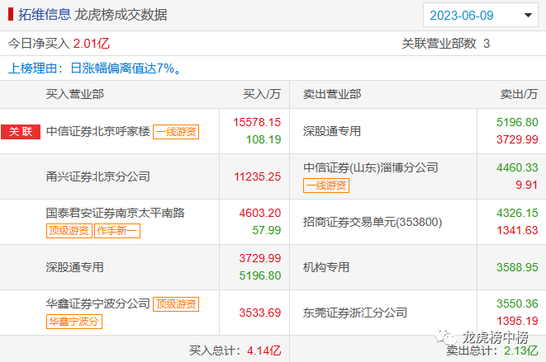
Task: Select 东莞证券浙江分公司 seller entry
Action: point(355,313)
